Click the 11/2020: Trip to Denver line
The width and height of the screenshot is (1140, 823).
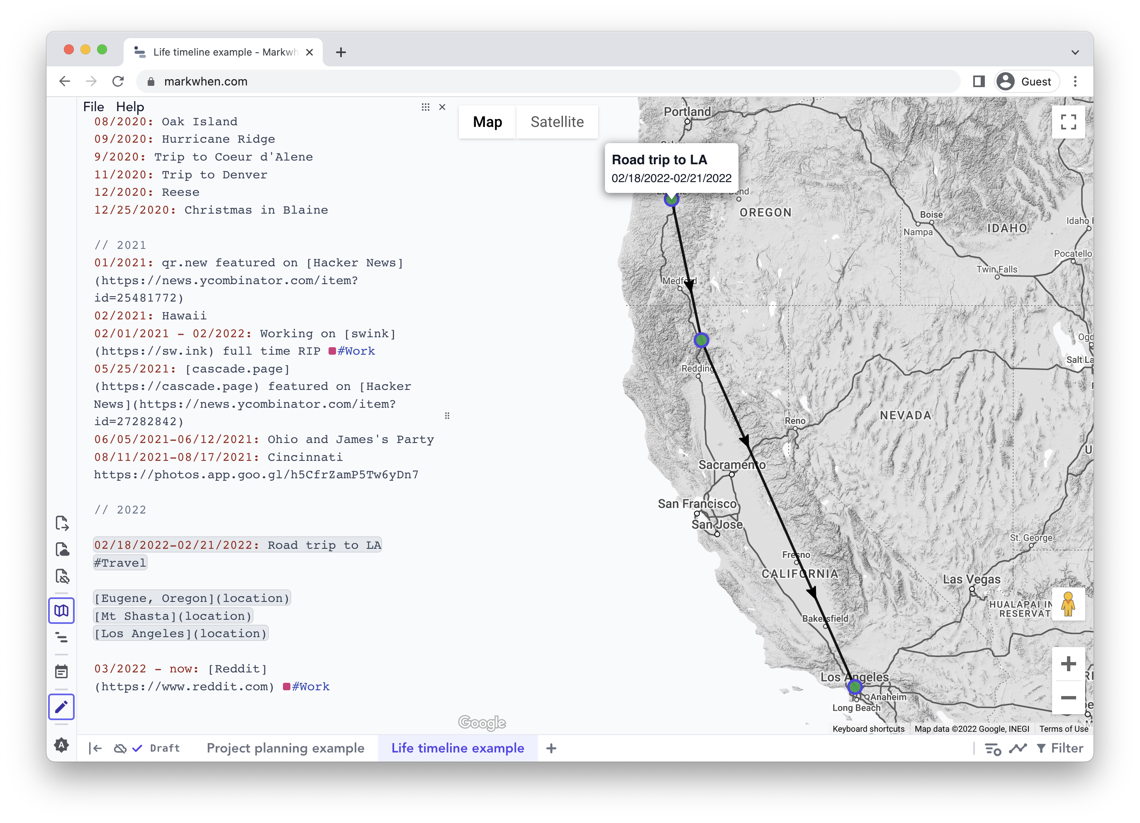(x=181, y=175)
